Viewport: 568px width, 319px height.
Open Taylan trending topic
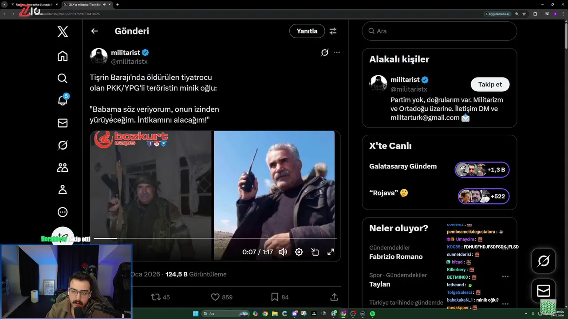(379, 284)
